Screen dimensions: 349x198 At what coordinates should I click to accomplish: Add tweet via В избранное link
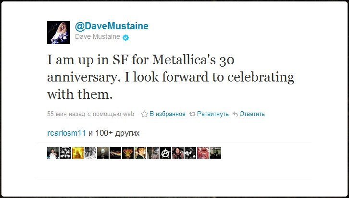(167, 114)
